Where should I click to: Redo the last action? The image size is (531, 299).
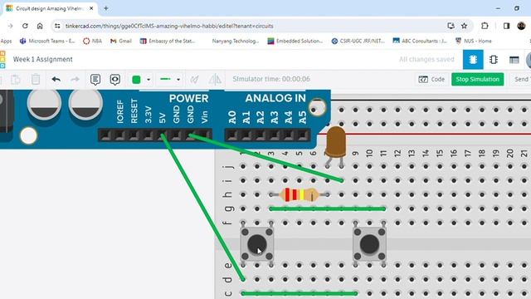click(75, 80)
